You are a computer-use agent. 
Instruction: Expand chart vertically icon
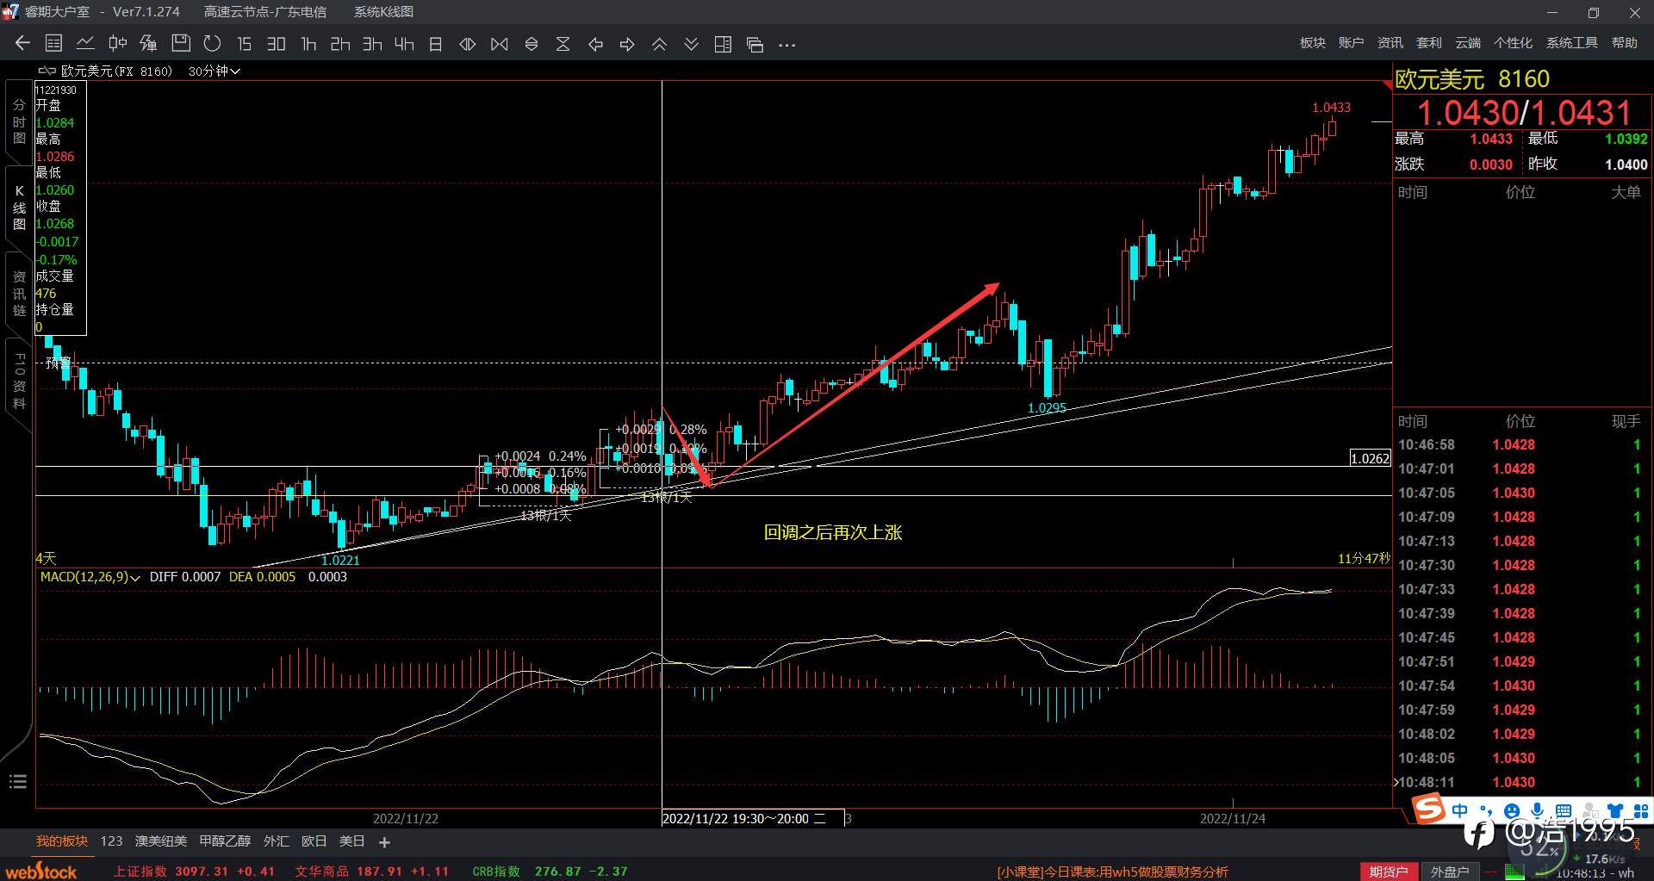pyautogui.click(x=531, y=44)
